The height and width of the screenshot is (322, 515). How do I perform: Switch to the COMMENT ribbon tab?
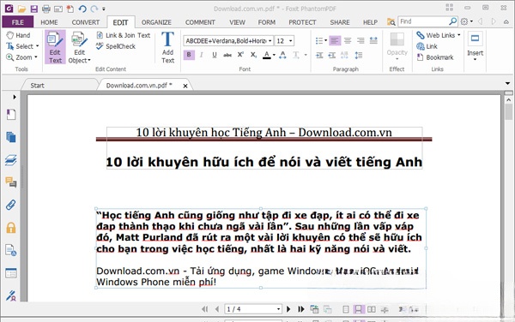(200, 22)
